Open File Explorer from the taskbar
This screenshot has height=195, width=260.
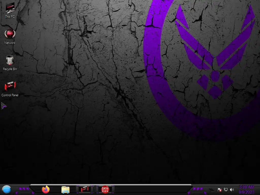tap(66, 190)
